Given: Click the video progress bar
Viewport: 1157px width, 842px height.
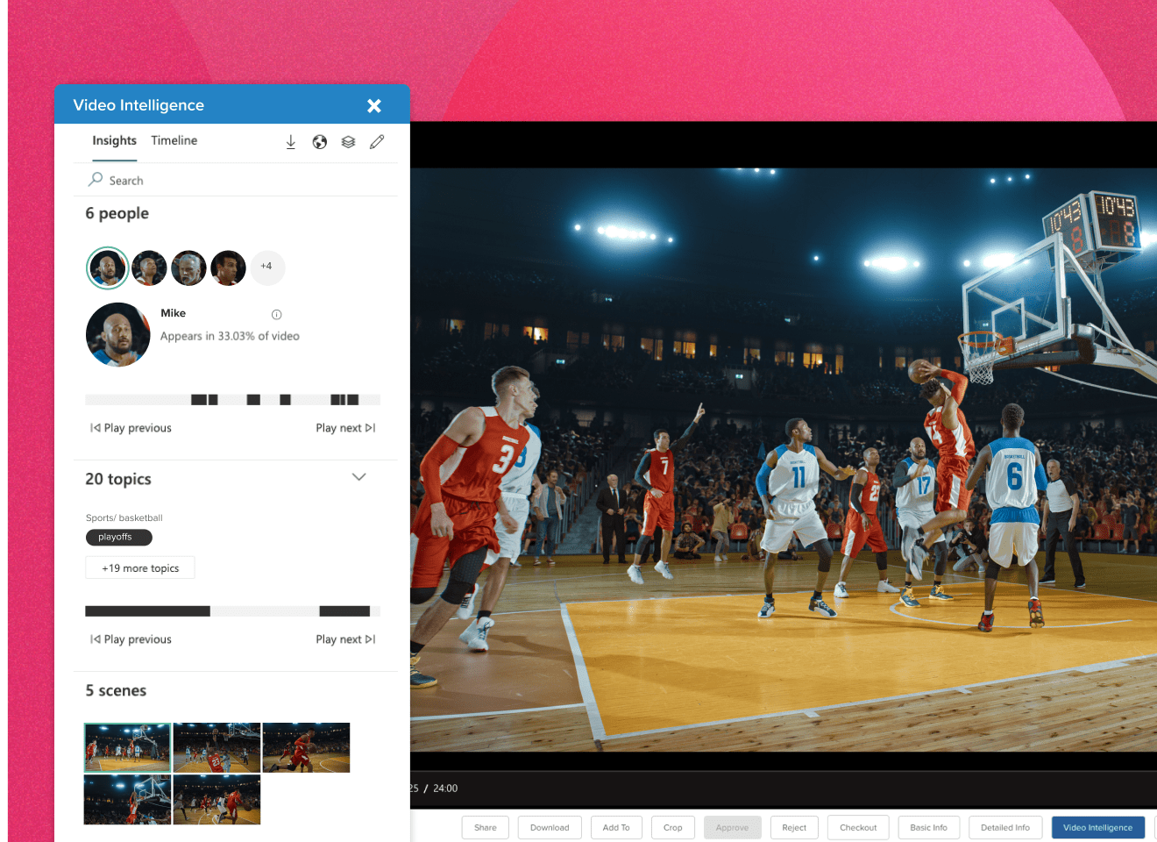Looking at the screenshot, I should click(x=784, y=772).
